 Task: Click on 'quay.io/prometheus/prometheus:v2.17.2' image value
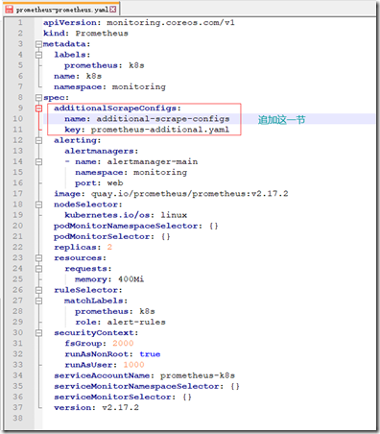tap(190, 194)
